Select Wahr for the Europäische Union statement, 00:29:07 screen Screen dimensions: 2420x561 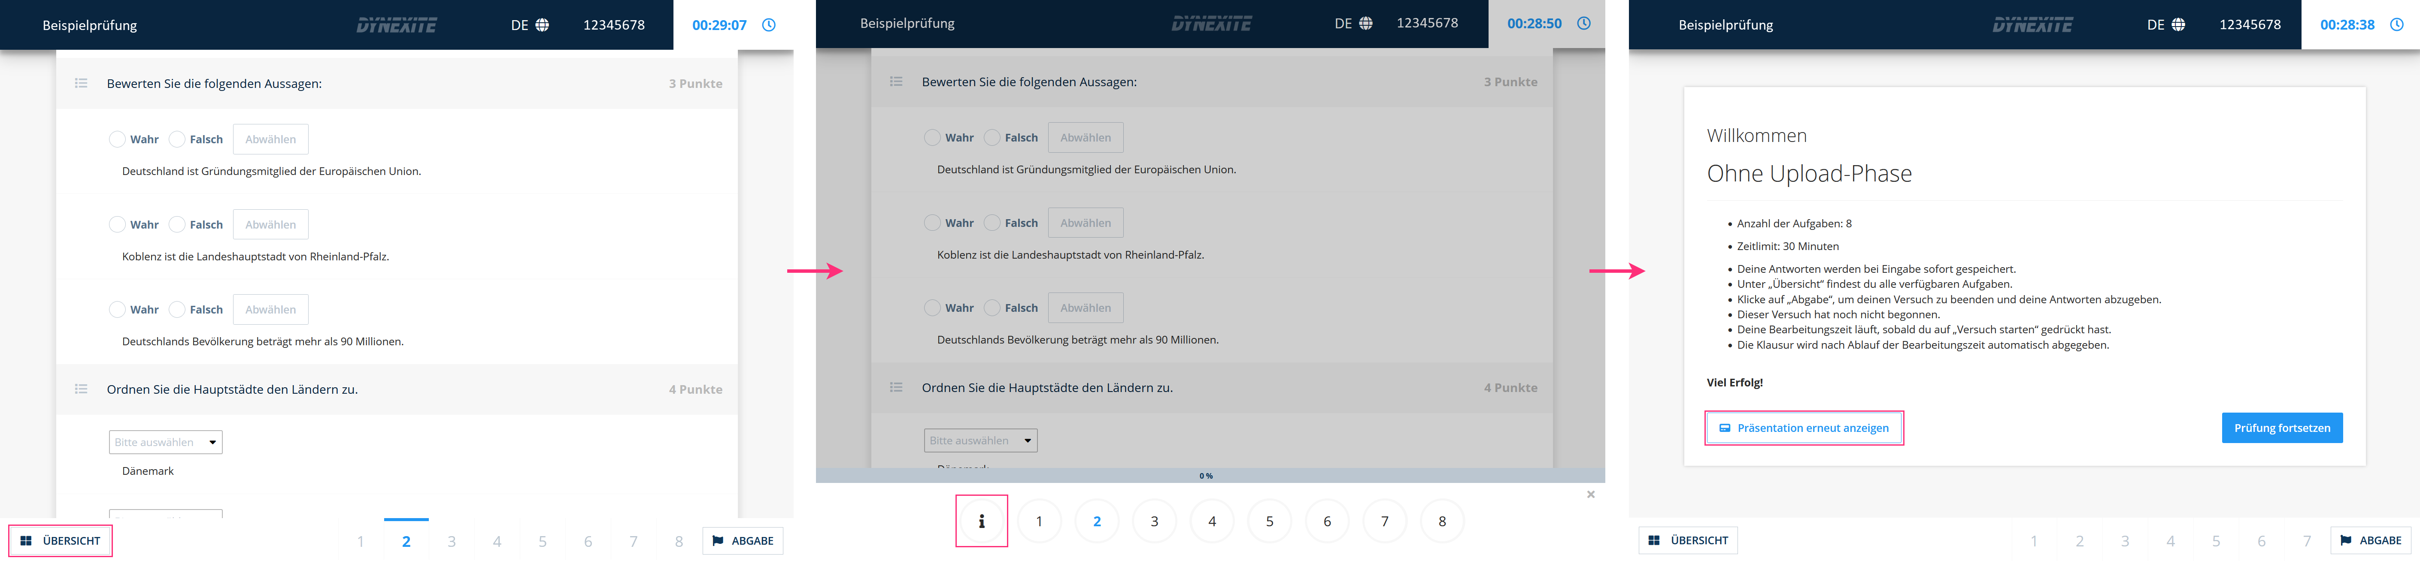click(x=118, y=139)
